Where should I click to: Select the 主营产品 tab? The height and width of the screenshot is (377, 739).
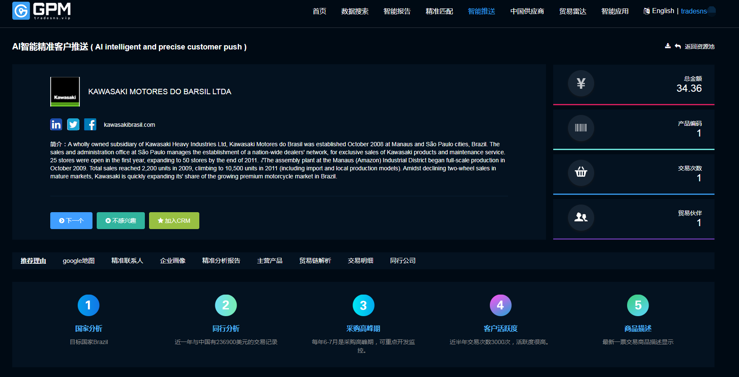pyautogui.click(x=270, y=261)
